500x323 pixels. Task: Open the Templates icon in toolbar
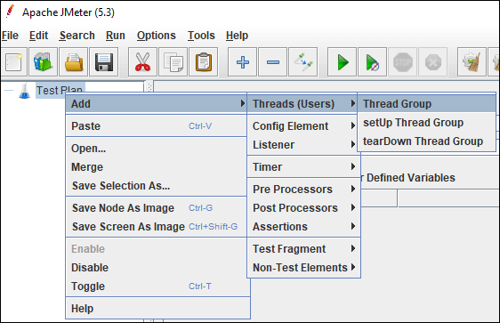click(x=43, y=62)
